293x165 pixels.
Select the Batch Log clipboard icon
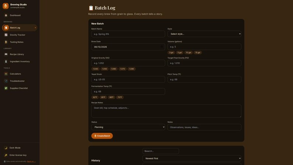[x=6, y=28]
